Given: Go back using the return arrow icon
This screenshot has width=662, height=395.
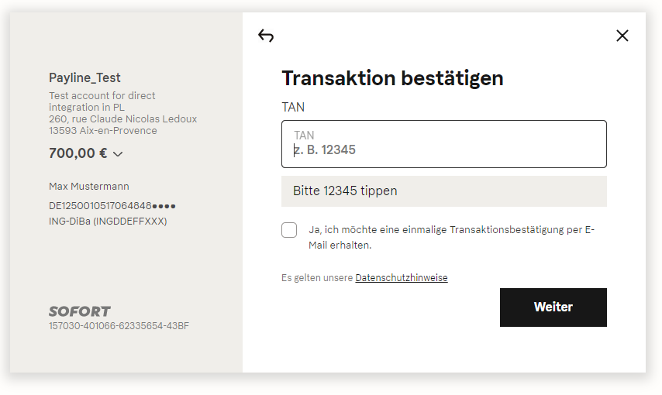Looking at the screenshot, I should (x=266, y=36).
